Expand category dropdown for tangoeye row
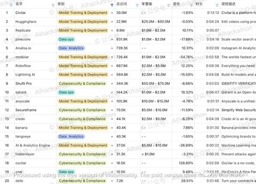This screenshot has width=256, height=184. (112, 137)
